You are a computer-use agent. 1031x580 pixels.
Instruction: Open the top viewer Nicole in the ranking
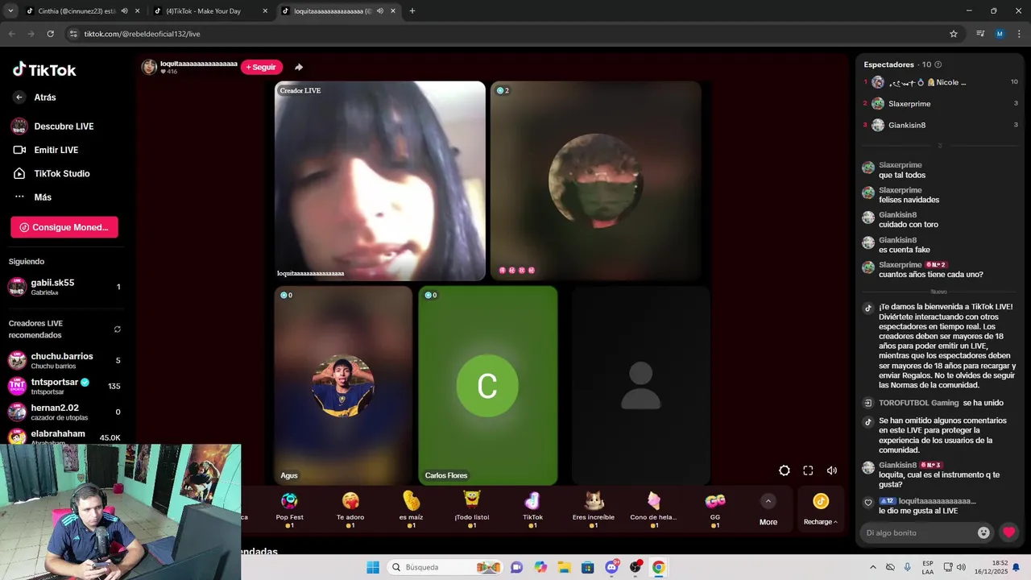point(941,82)
